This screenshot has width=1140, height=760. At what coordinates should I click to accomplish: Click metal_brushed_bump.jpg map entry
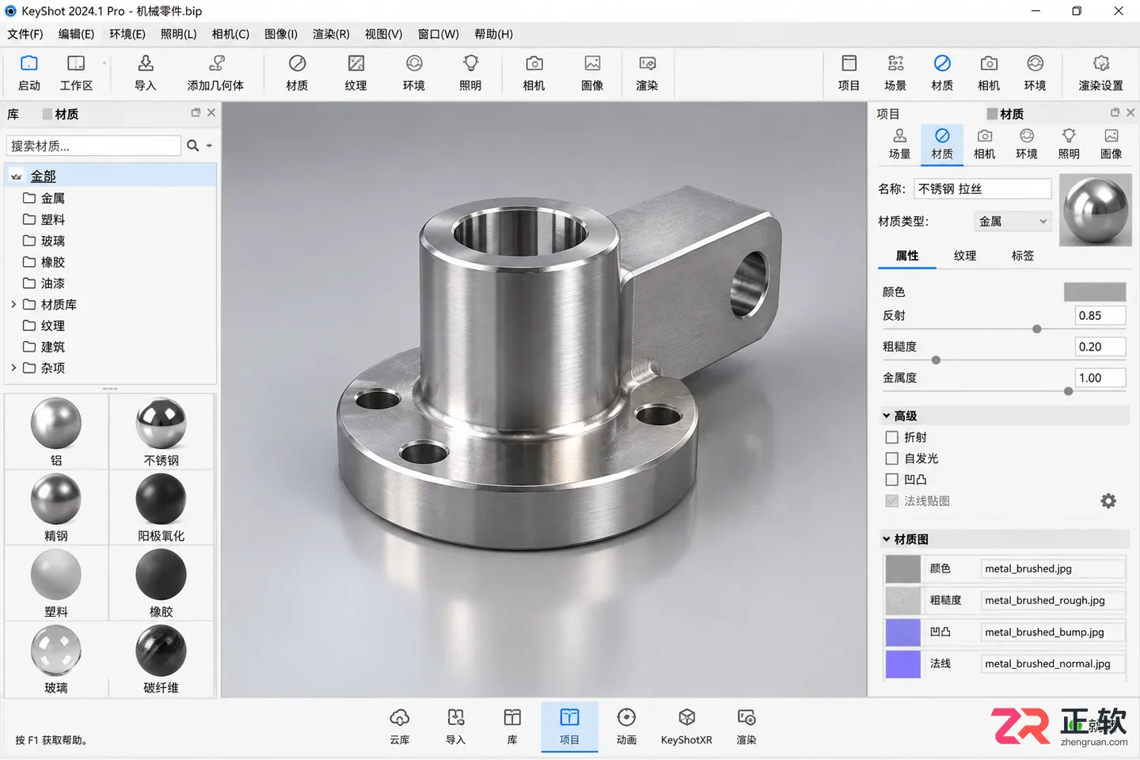pos(1052,632)
